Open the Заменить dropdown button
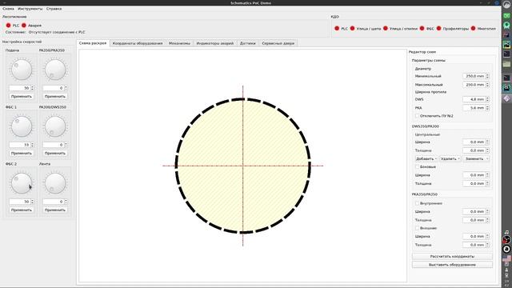512x288 pixels. click(x=477, y=158)
